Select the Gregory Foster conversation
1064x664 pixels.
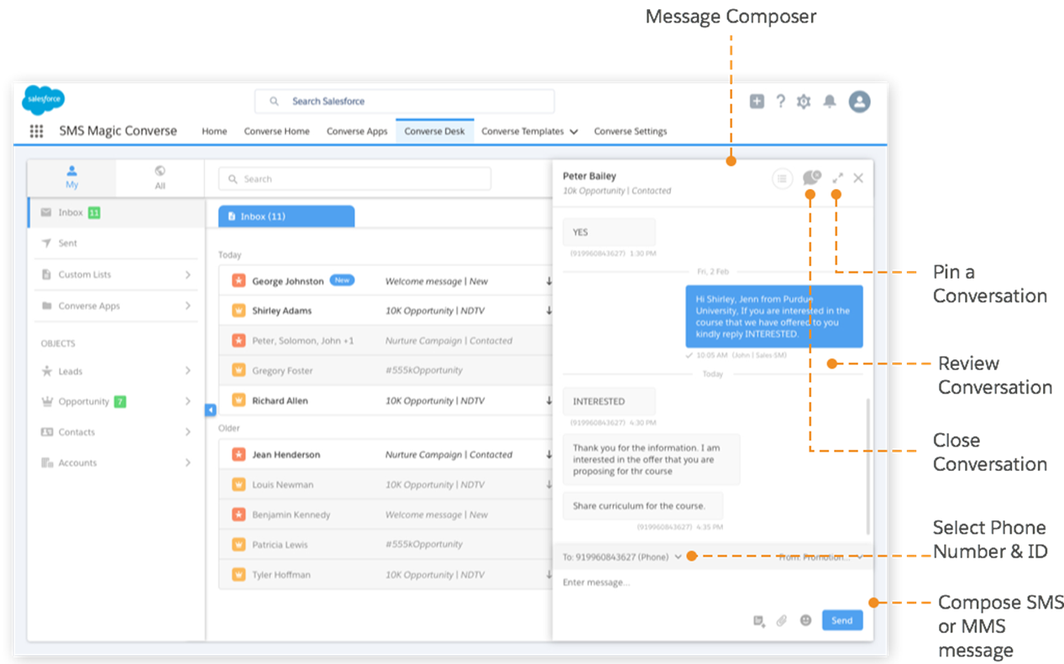(x=386, y=370)
